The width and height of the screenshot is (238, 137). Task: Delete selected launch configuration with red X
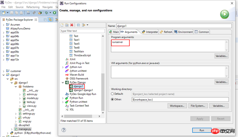(x=72, y=25)
